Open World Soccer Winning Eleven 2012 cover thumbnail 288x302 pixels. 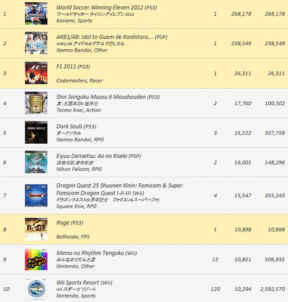36,14
